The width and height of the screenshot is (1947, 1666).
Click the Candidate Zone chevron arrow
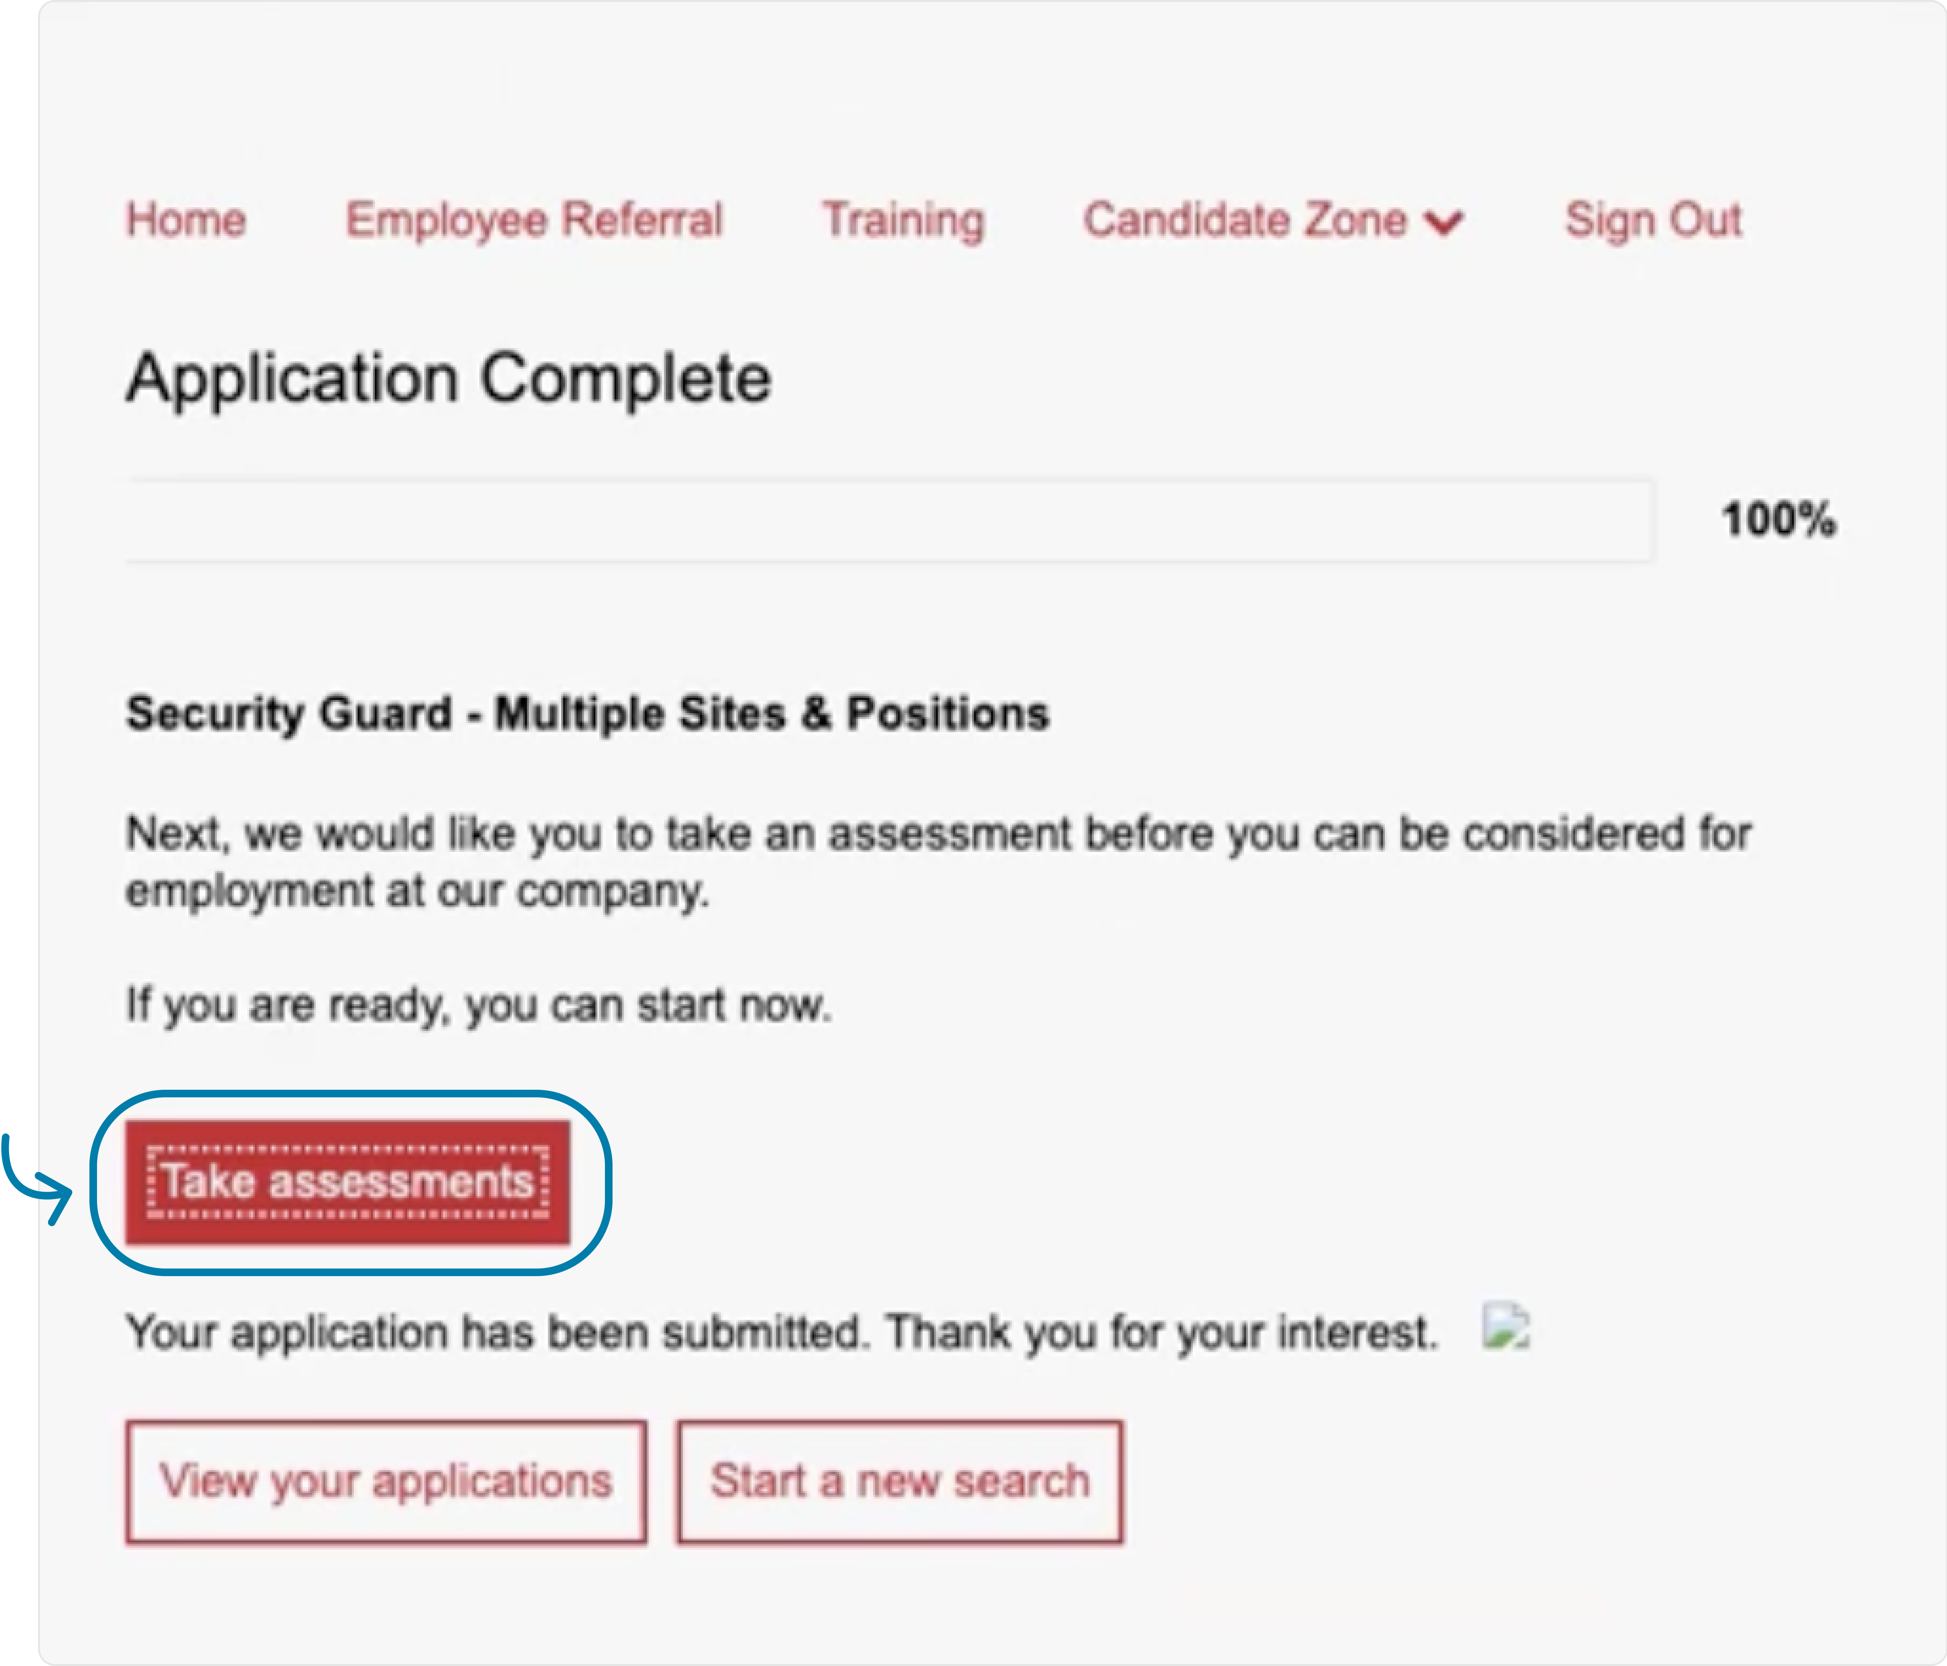pyautogui.click(x=1443, y=223)
